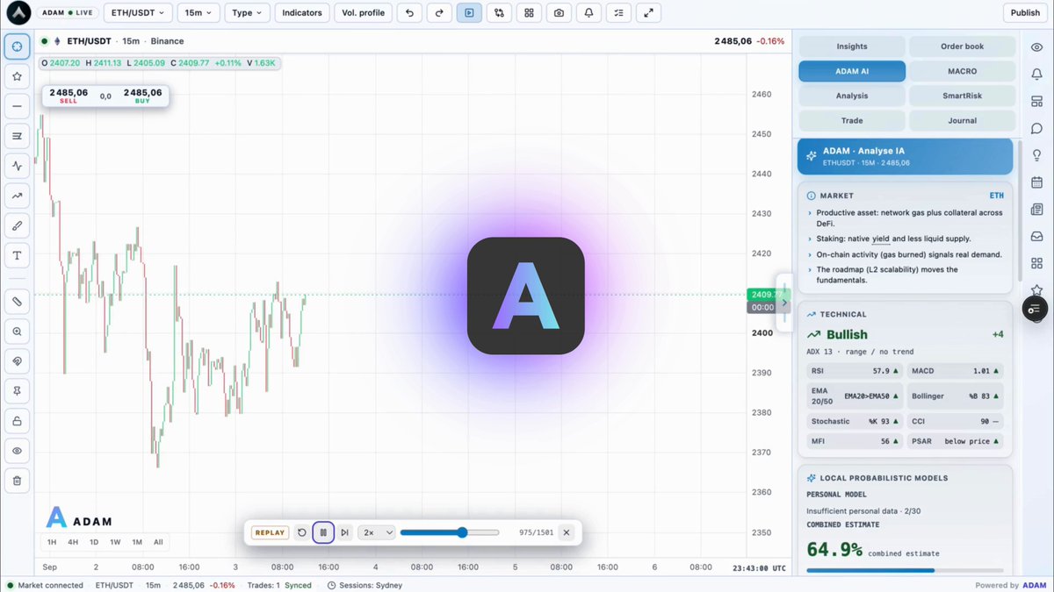Click the pin tool in left toolbar
Image resolution: width=1054 pixels, height=592 pixels.
(17, 391)
